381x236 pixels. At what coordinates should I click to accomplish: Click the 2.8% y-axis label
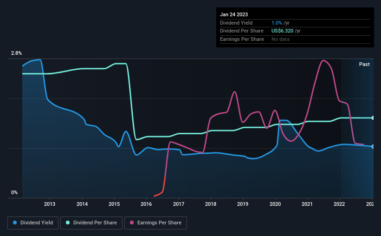pos(16,53)
